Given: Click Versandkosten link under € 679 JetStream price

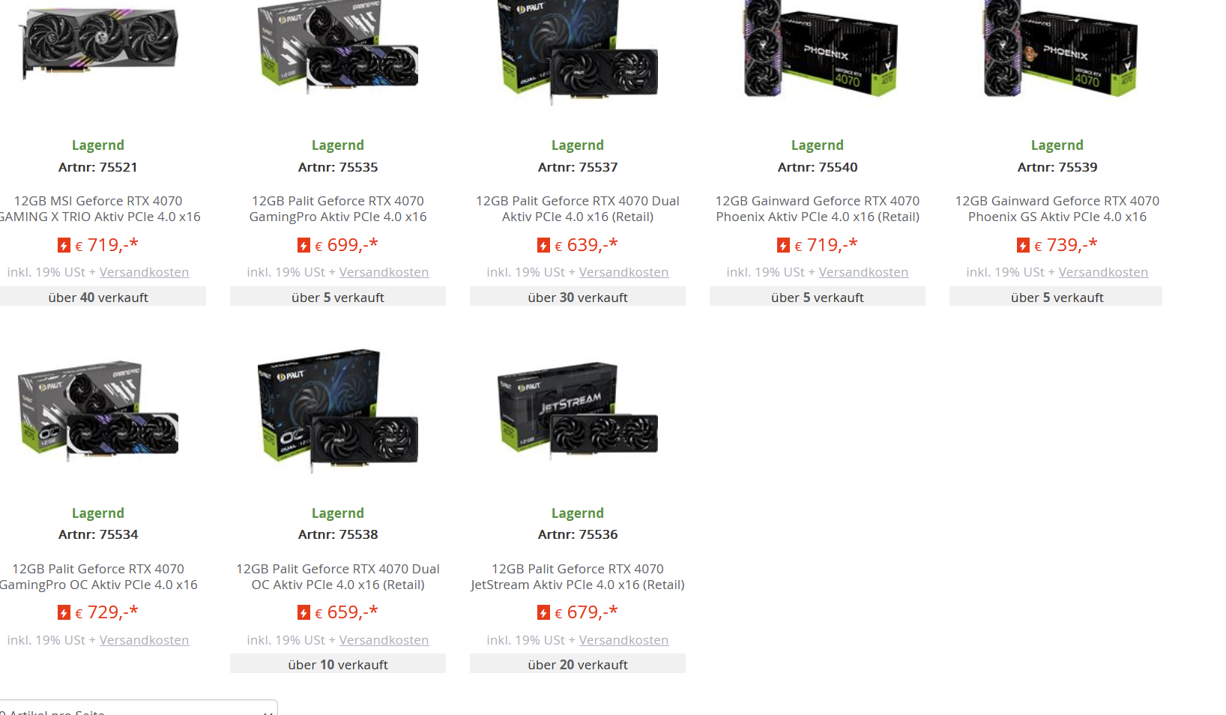Looking at the screenshot, I should [623, 640].
